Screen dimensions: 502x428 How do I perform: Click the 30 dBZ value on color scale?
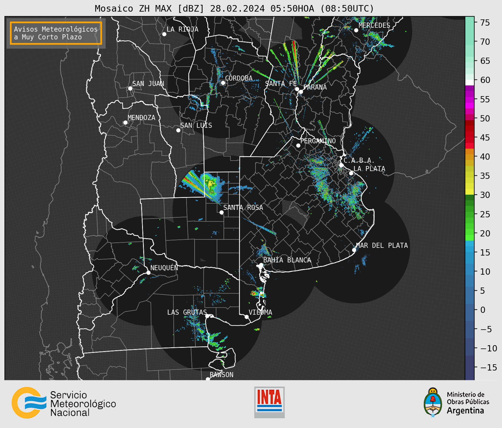tap(485, 195)
